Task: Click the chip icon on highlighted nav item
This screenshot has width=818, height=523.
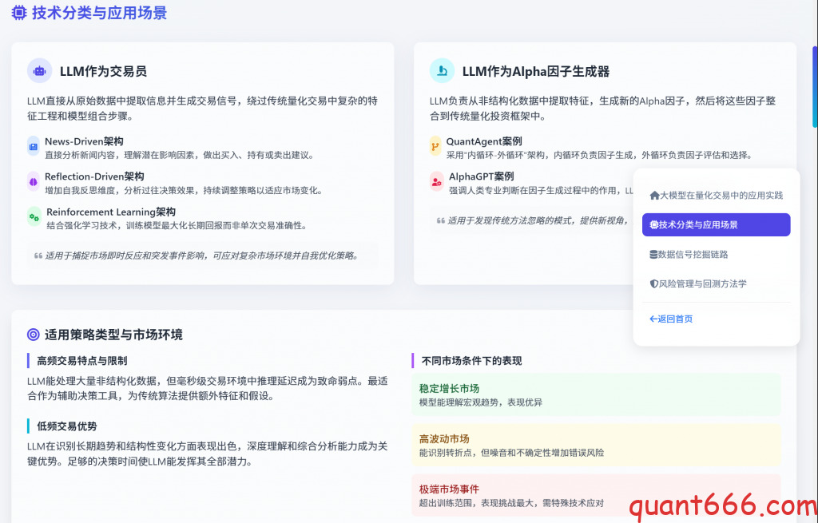Action: click(653, 224)
